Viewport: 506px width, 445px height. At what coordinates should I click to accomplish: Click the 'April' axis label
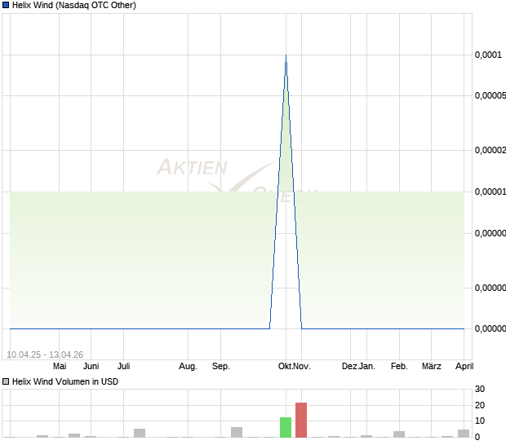coord(464,366)
